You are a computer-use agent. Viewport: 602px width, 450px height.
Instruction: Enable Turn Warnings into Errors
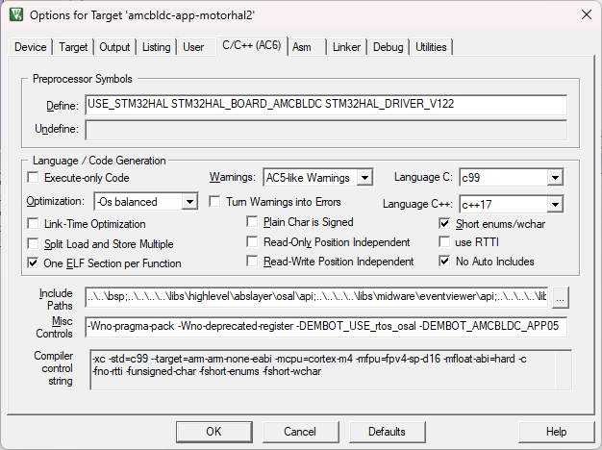coord(215,202)
